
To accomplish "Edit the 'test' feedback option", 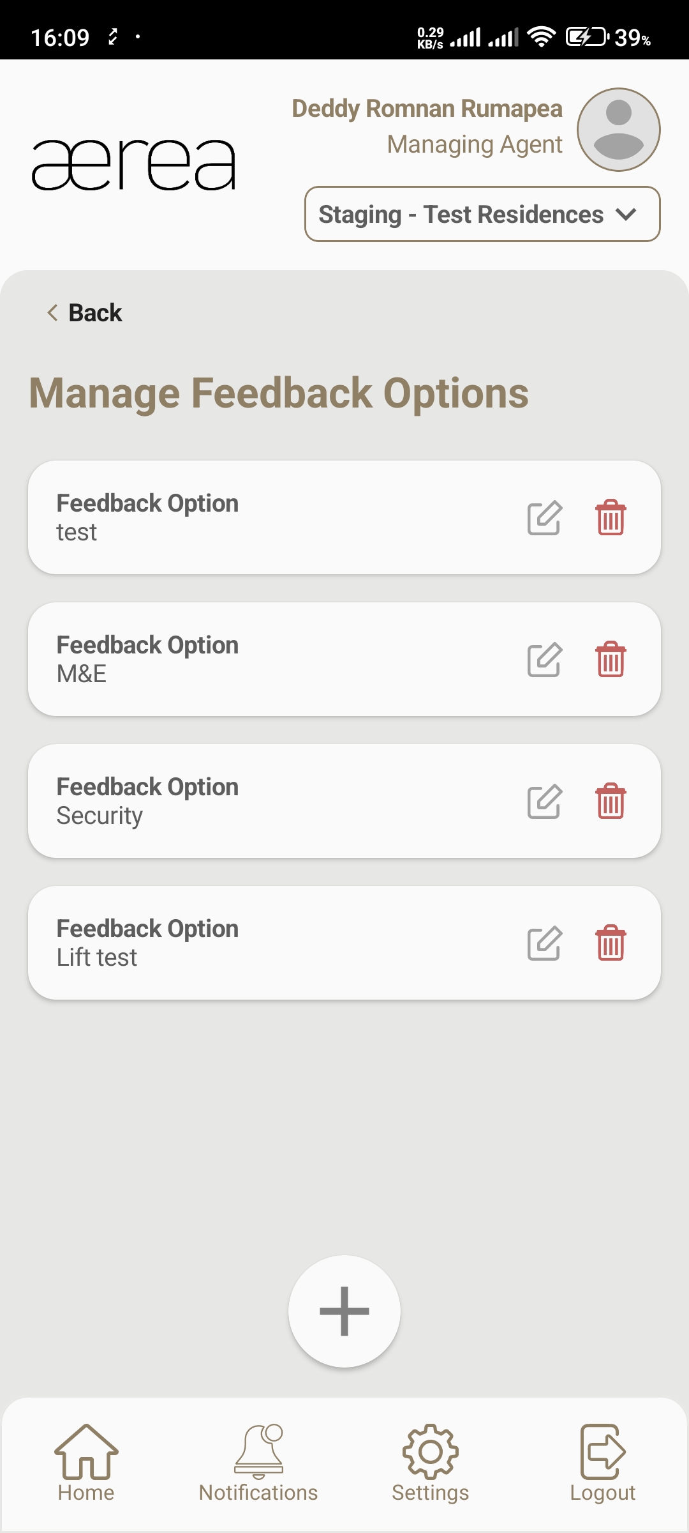I will (x=544, y=518).
